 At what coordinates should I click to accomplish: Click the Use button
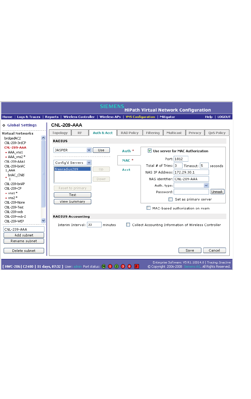tap(101, 150)
